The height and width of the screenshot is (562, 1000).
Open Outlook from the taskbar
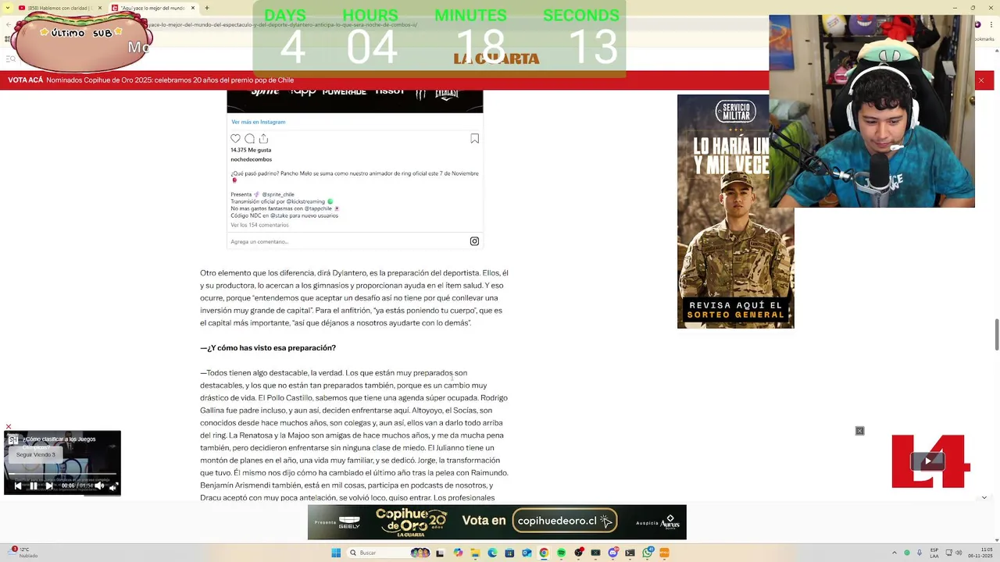[527, 553]
